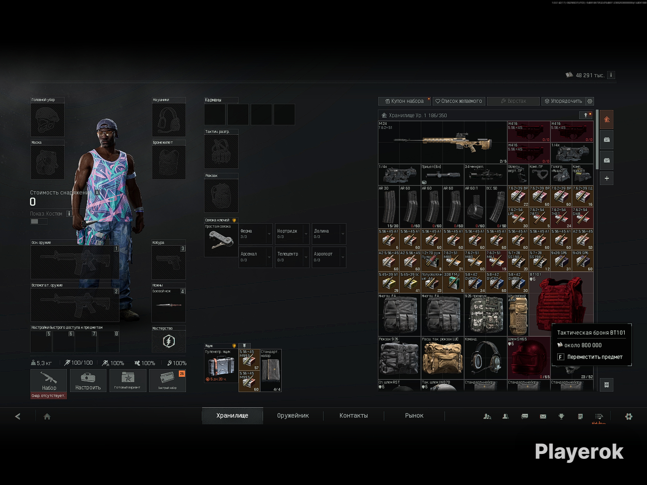Select the red Шлем SH65 helmet
Screen dimensions: 647x485
pyautogui.click(x=529, y=358)
